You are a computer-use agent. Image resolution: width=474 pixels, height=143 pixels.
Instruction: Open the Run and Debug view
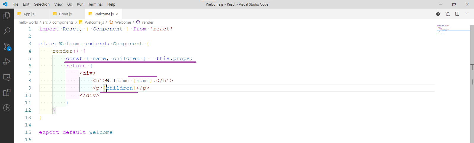(x=7, y=62)
